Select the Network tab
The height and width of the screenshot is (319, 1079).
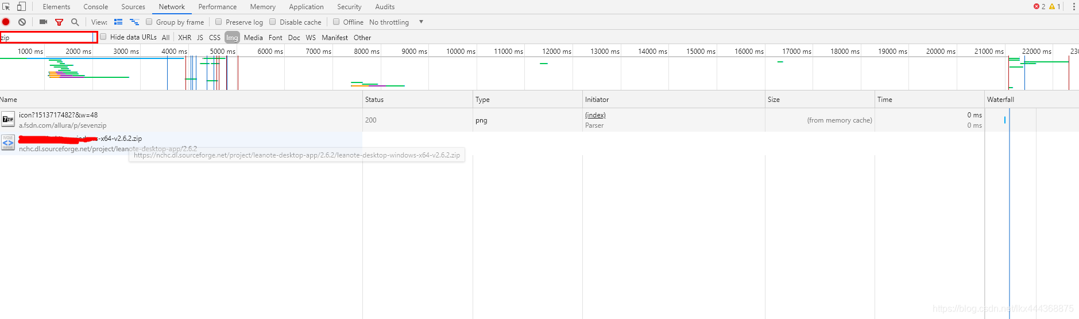(172, 7)
